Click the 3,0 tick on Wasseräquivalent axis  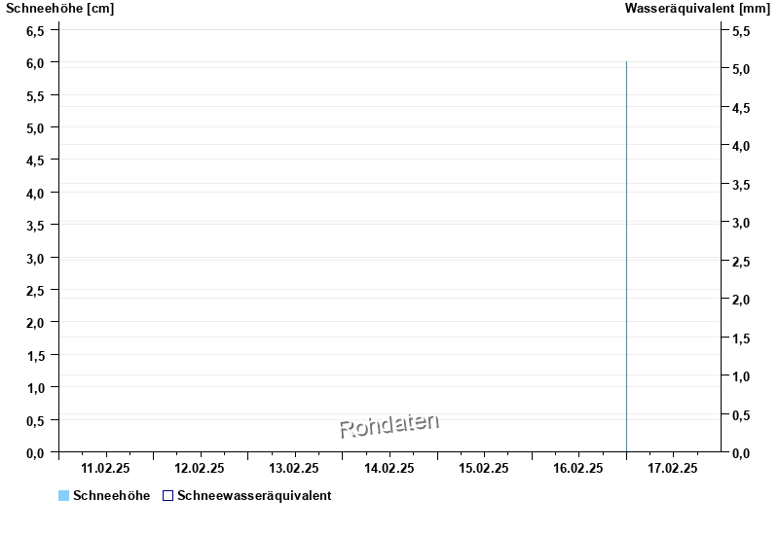tap(741, 223)
